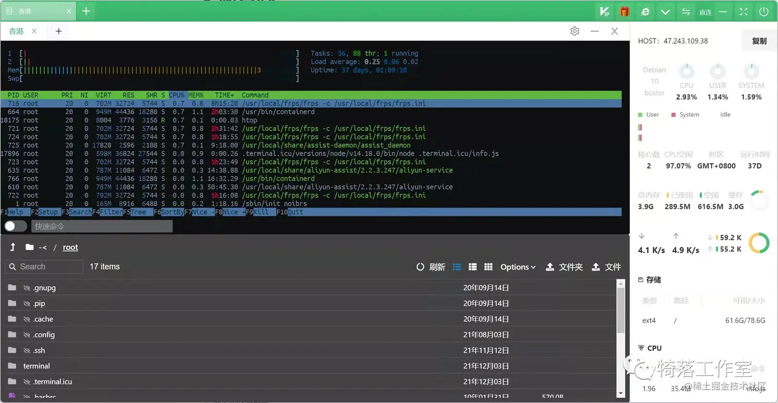The image size is (778, 403).
Task: Open the VIP membership icon
Action: 605,11
